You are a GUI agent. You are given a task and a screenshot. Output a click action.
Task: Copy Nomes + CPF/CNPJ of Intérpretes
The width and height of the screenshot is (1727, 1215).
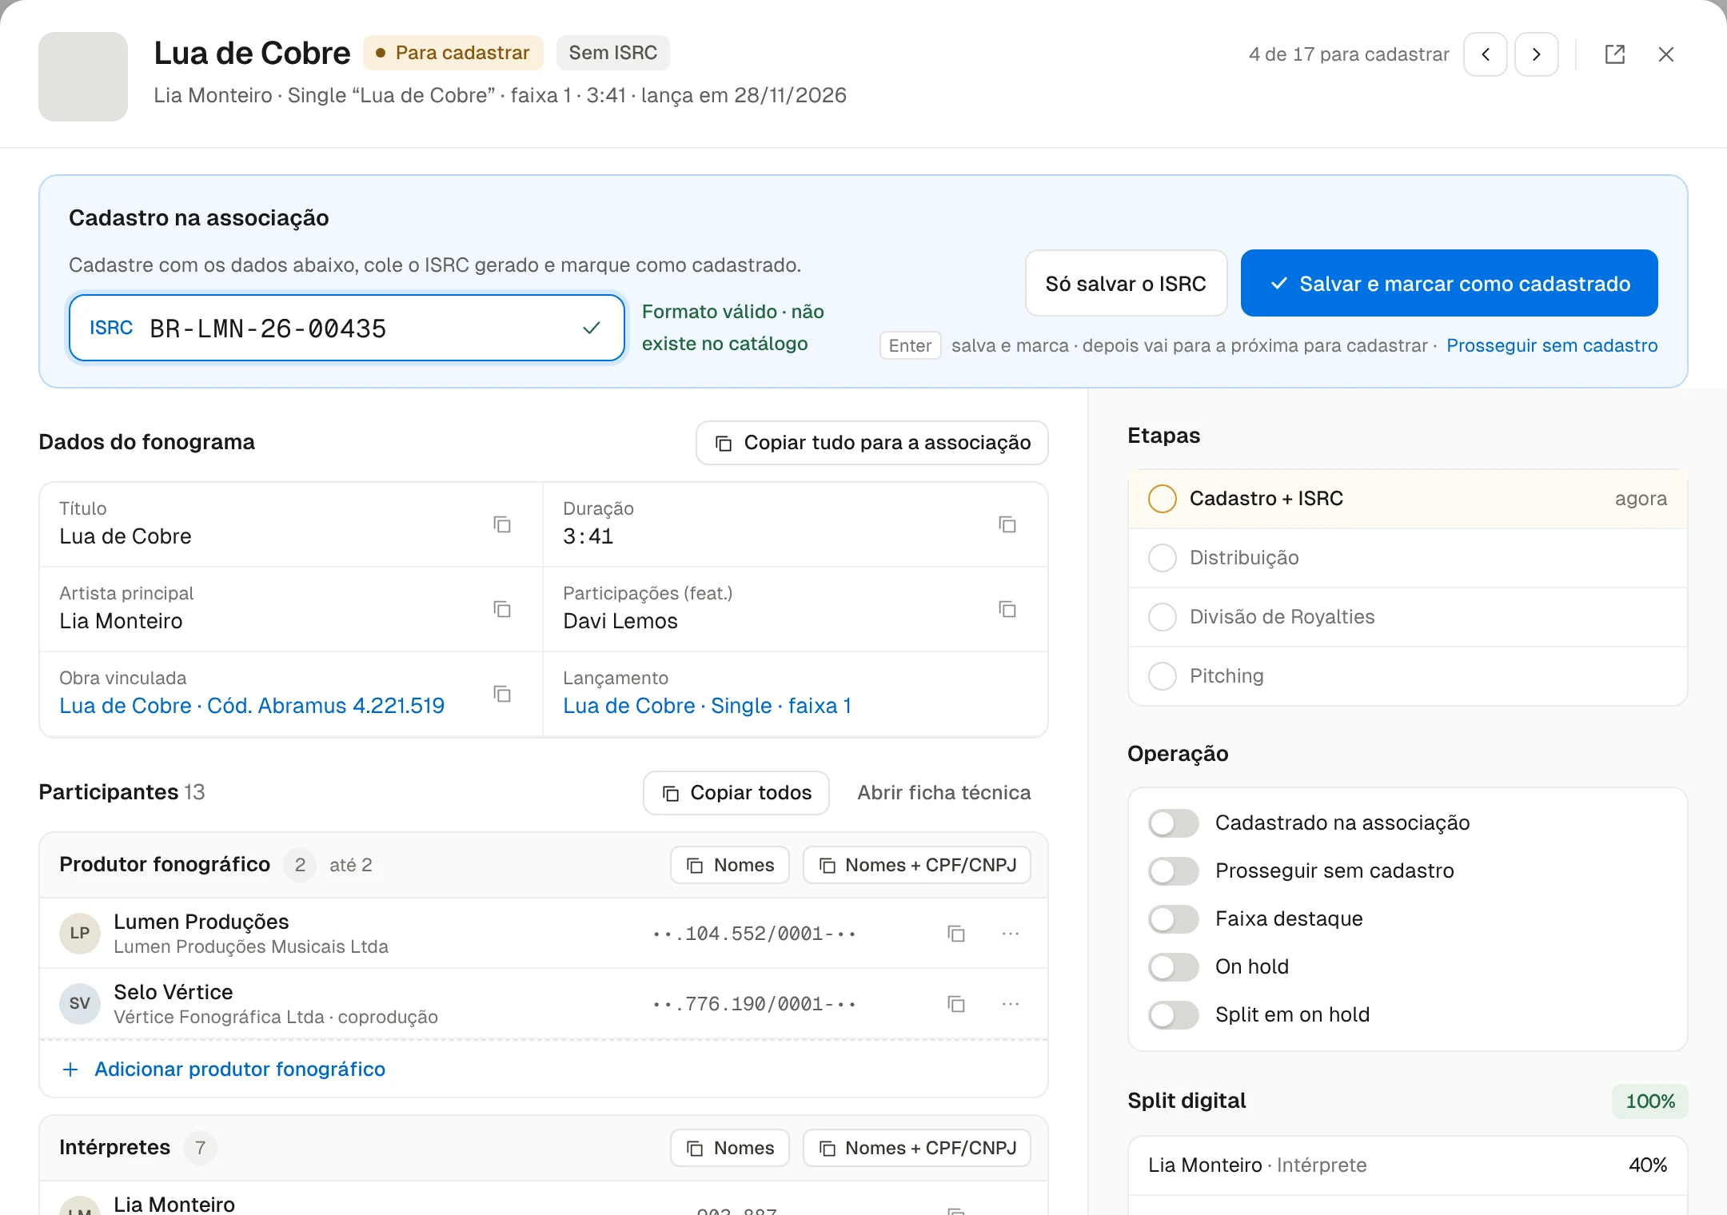[x=916, y=1148]
